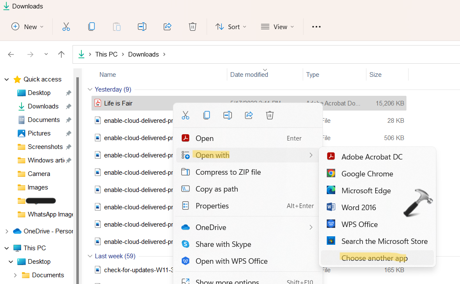The width and height of the screenshot is (460, 284).
Task: Open the file with Microsoft Edge
Action: 366,191
